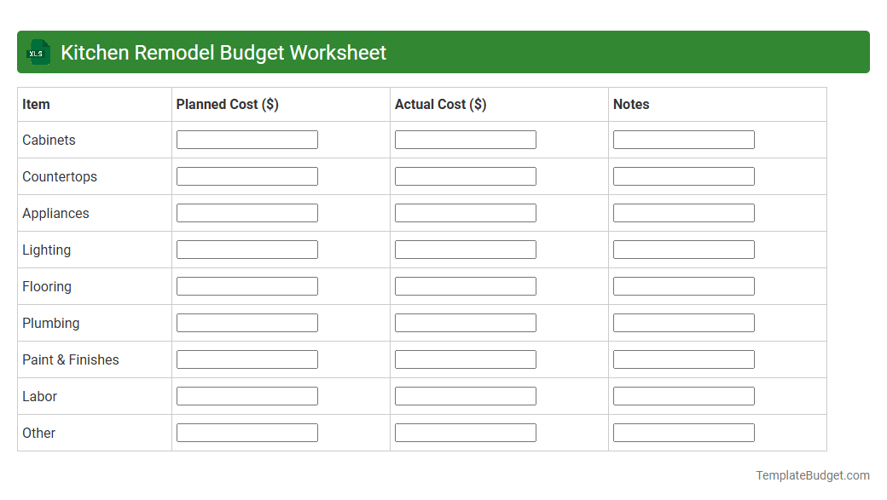Click the Notes field for Countertops
Screen dimensions: 887x500
(683, 175)
